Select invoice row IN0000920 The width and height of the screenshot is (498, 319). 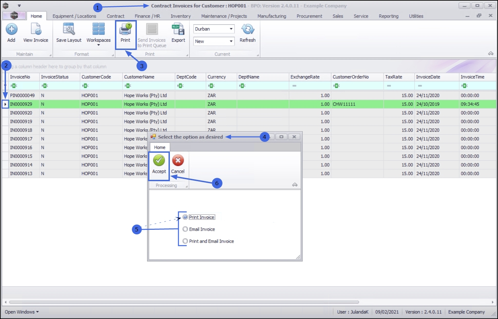point(249,113)
